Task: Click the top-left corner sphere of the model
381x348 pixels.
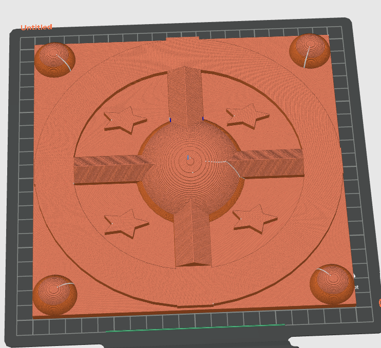Action: tap(55, 60)
